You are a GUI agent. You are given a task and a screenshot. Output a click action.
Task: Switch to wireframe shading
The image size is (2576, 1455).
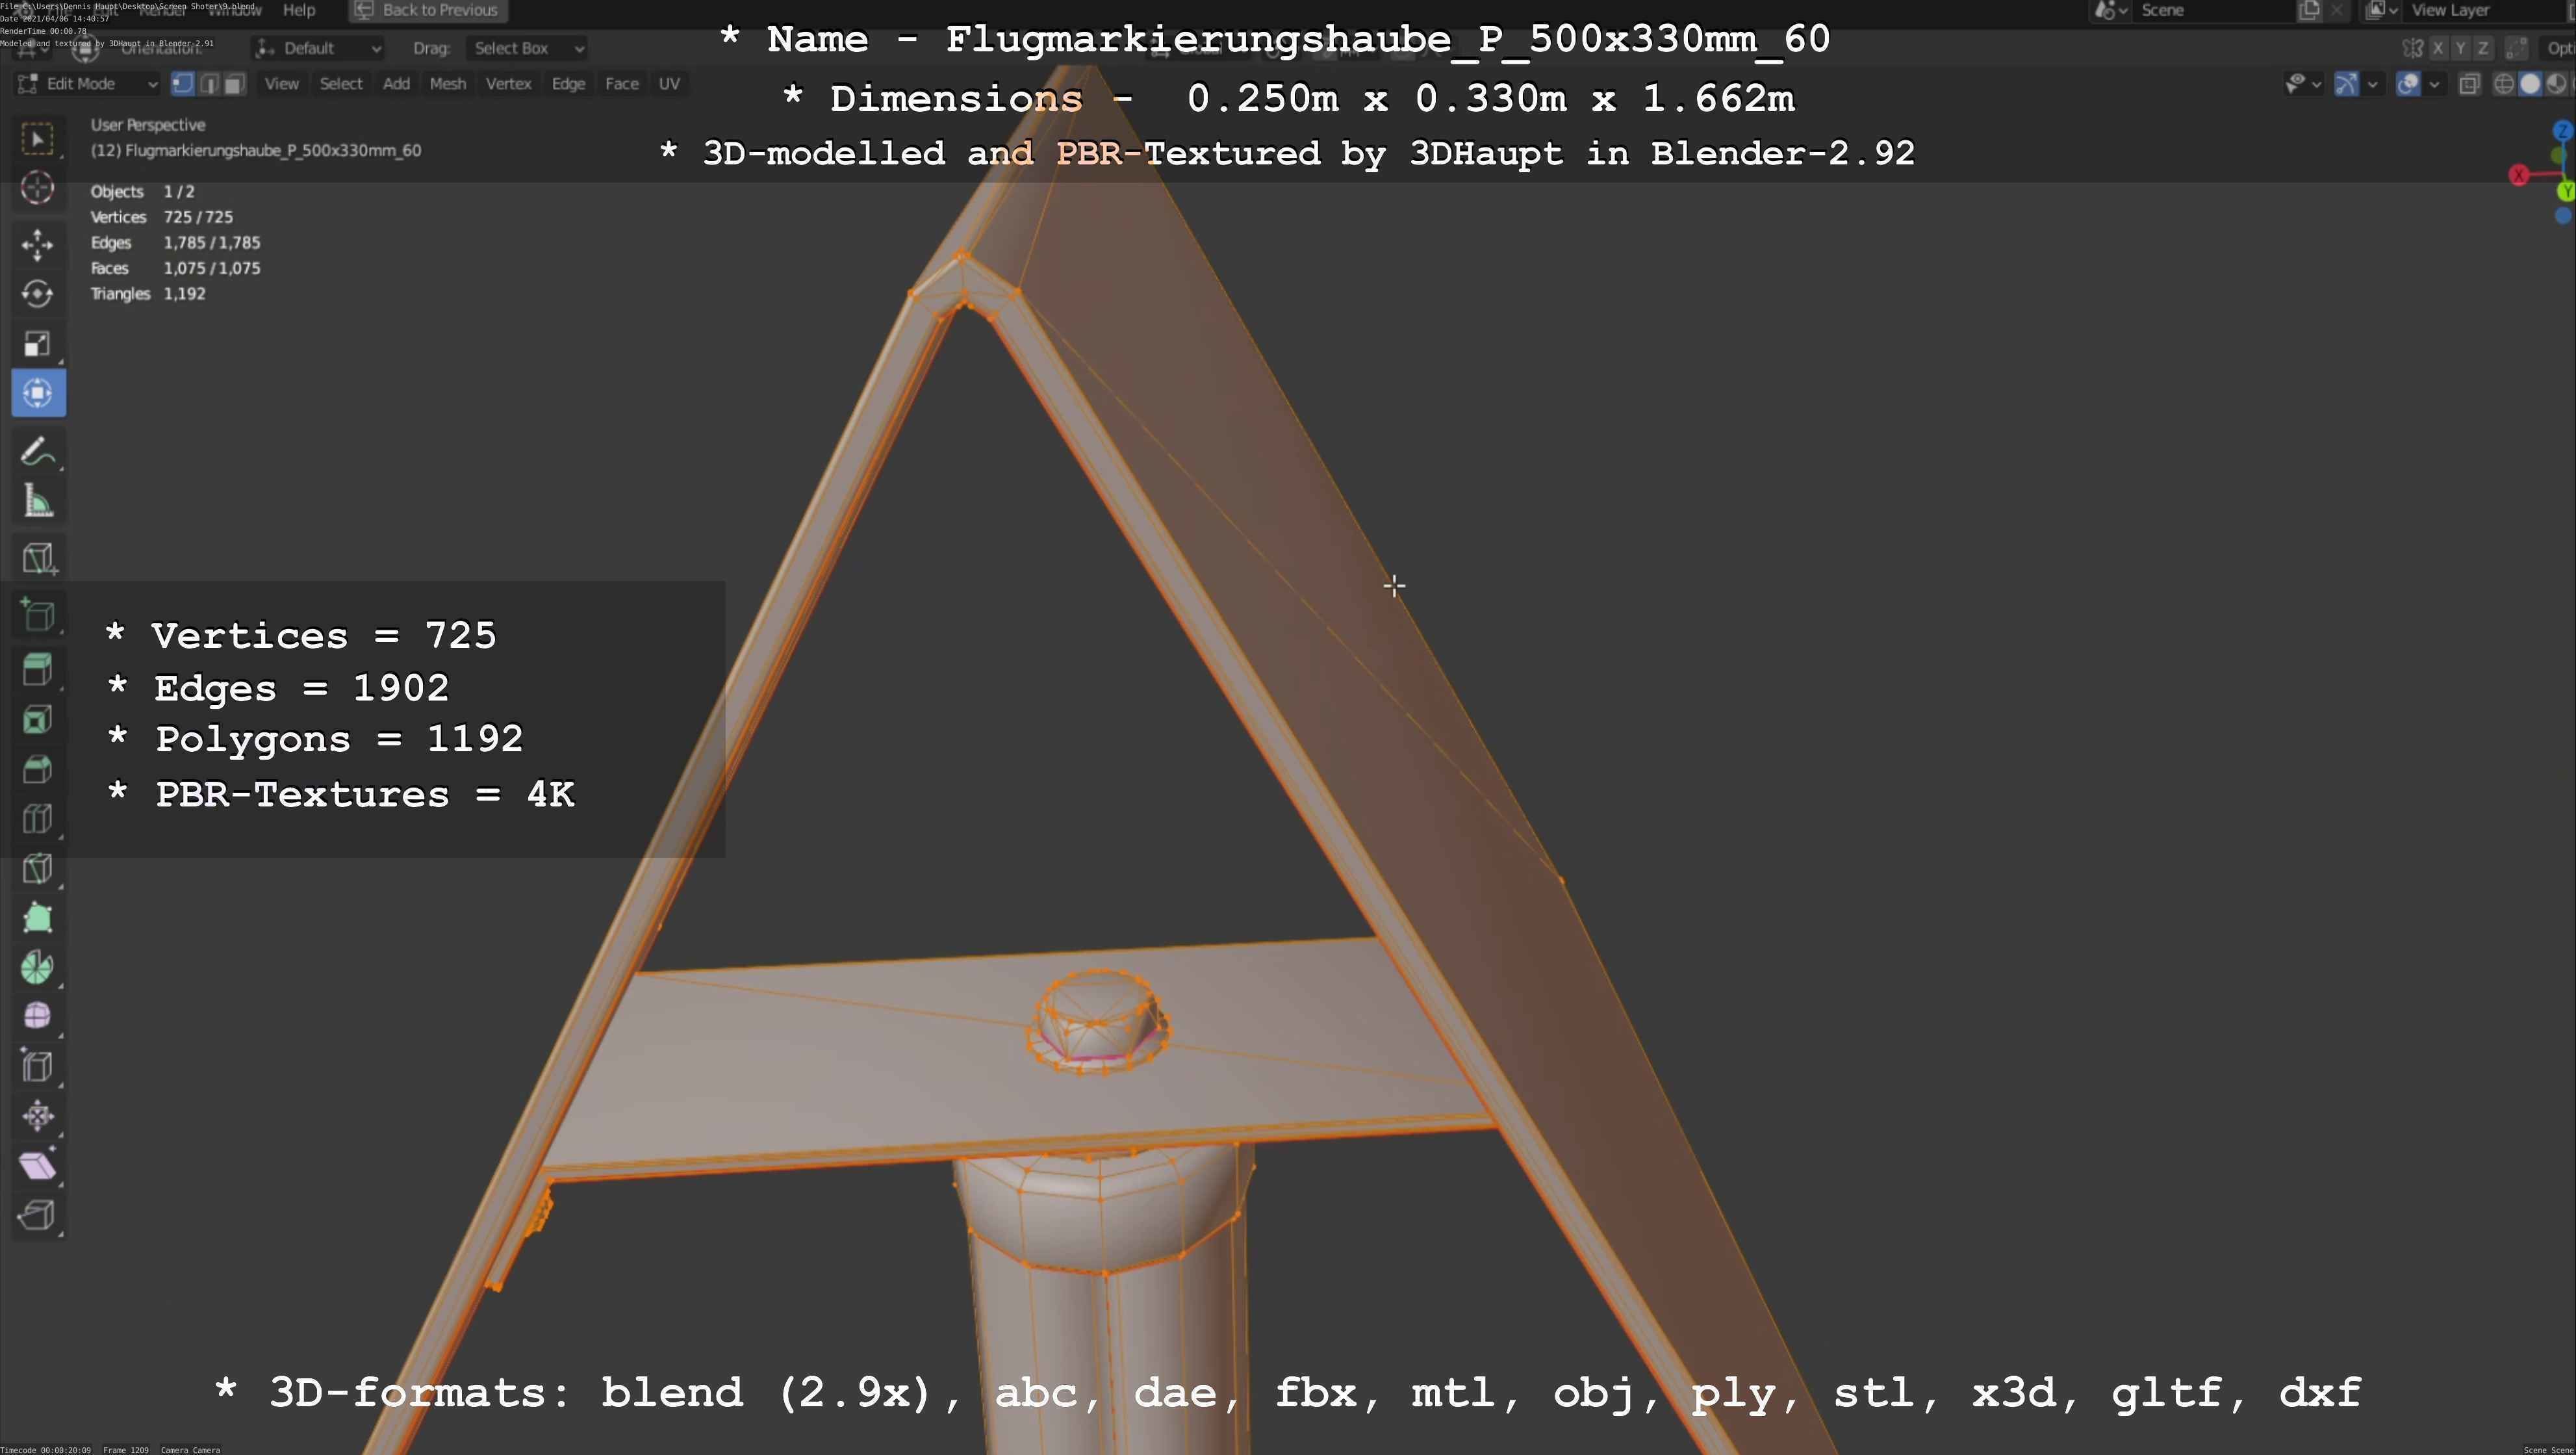(x=2504, y=84)
